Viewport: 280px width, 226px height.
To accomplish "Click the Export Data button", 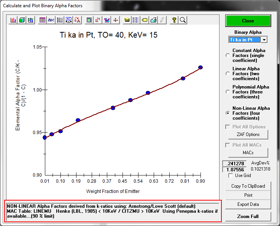I will click(248, 204).
